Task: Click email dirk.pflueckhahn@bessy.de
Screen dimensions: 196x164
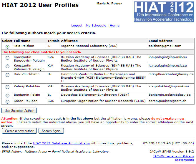Action: coord(171,74)
